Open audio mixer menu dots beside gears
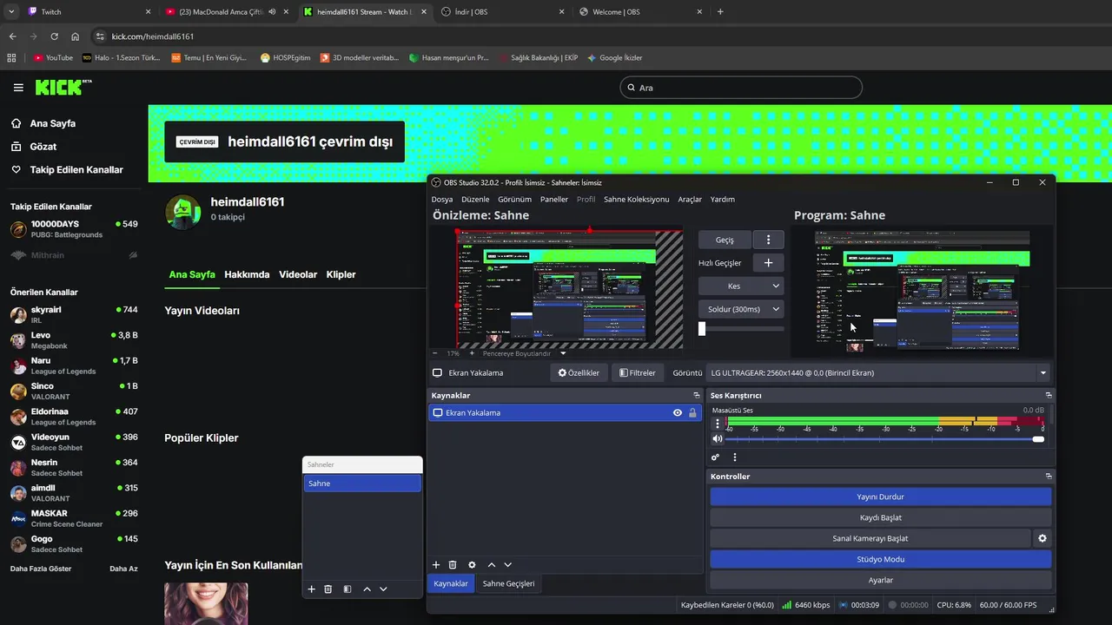 [735, 457]
